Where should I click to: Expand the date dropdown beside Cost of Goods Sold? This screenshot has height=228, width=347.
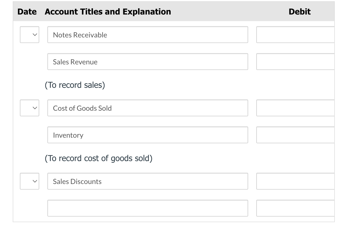(x=30, y=108)
